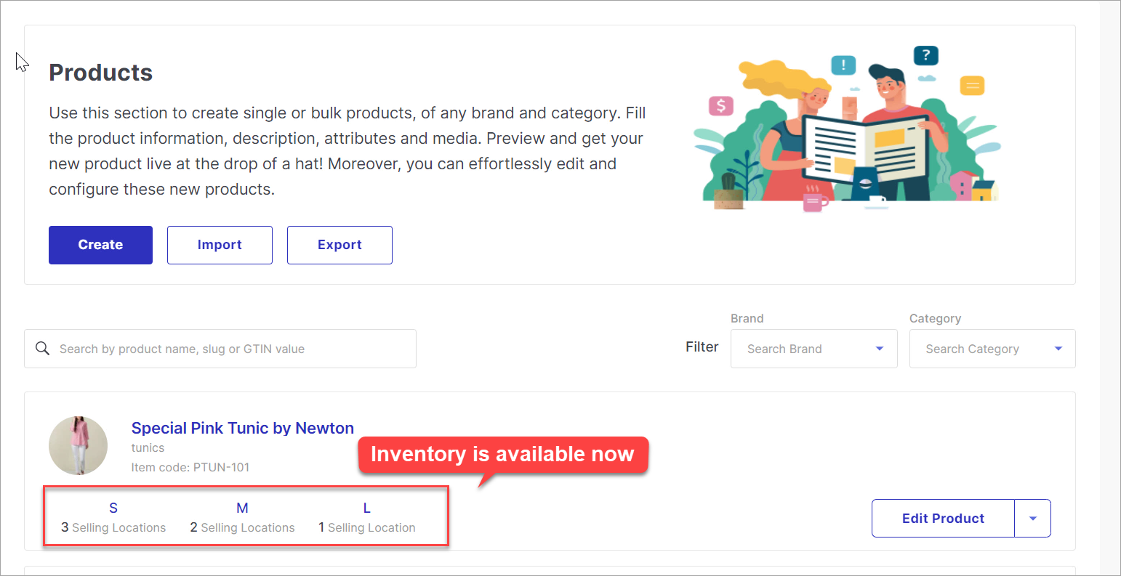The height and width of the screenshot is (576, 1121).
Task: Open the Import option
Action: 220,245
